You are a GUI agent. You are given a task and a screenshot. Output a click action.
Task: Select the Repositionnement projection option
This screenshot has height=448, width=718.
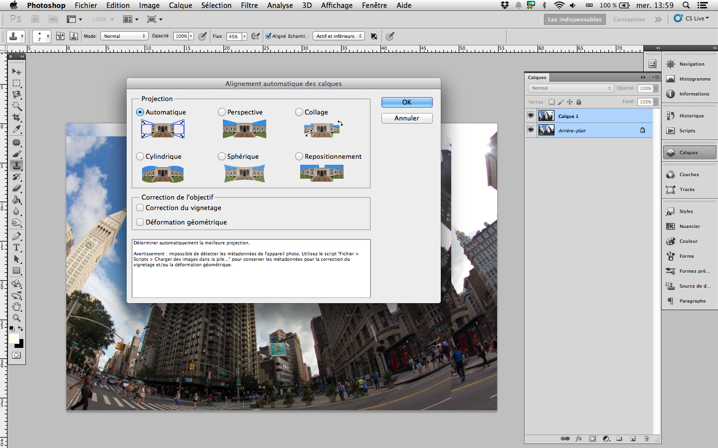coord(299,156)
